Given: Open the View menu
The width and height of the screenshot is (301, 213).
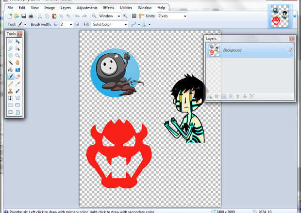Looking at the screenshot, I should pyautogui.click(x=35, y=8).
